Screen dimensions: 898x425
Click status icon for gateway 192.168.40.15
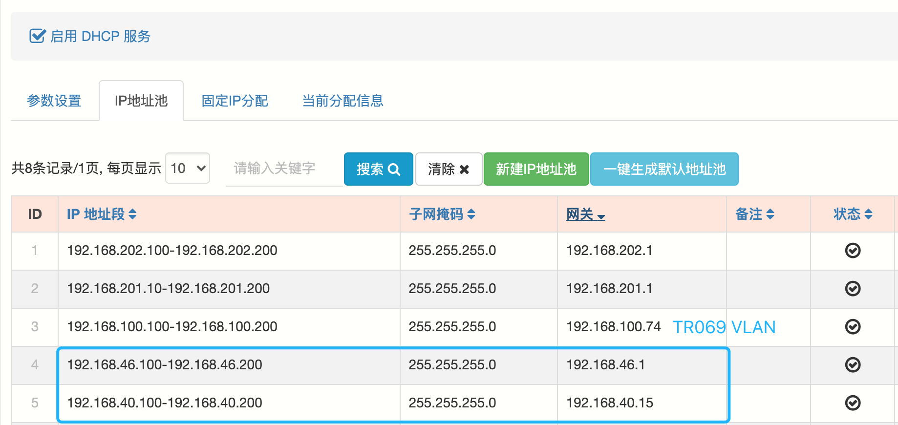coord(853,403)
